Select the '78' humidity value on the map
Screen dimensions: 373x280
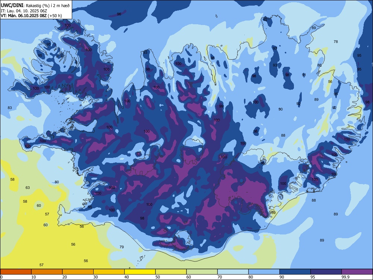pyautogui.click(x=336, y=42)
